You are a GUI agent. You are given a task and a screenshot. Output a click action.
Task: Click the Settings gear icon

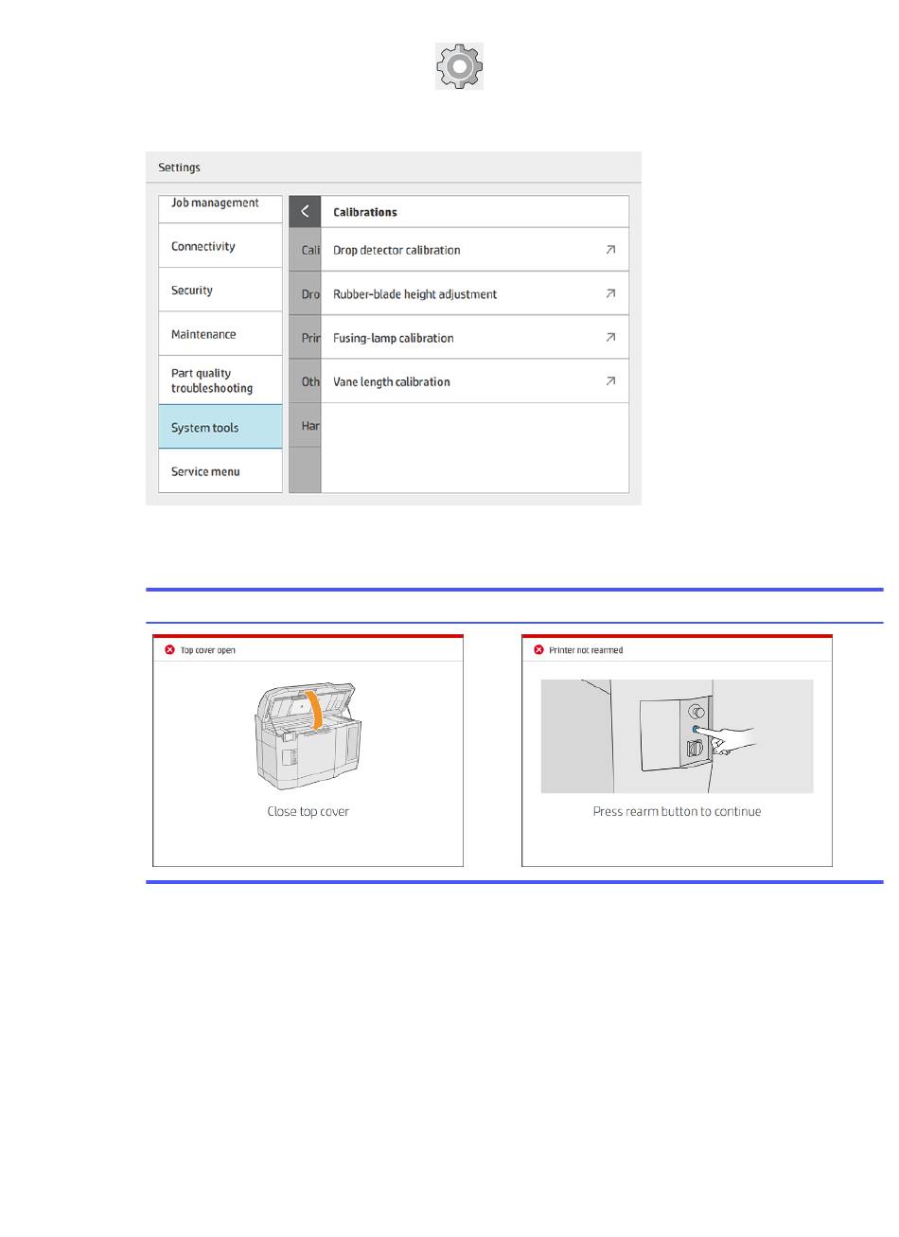click(459, 66)
